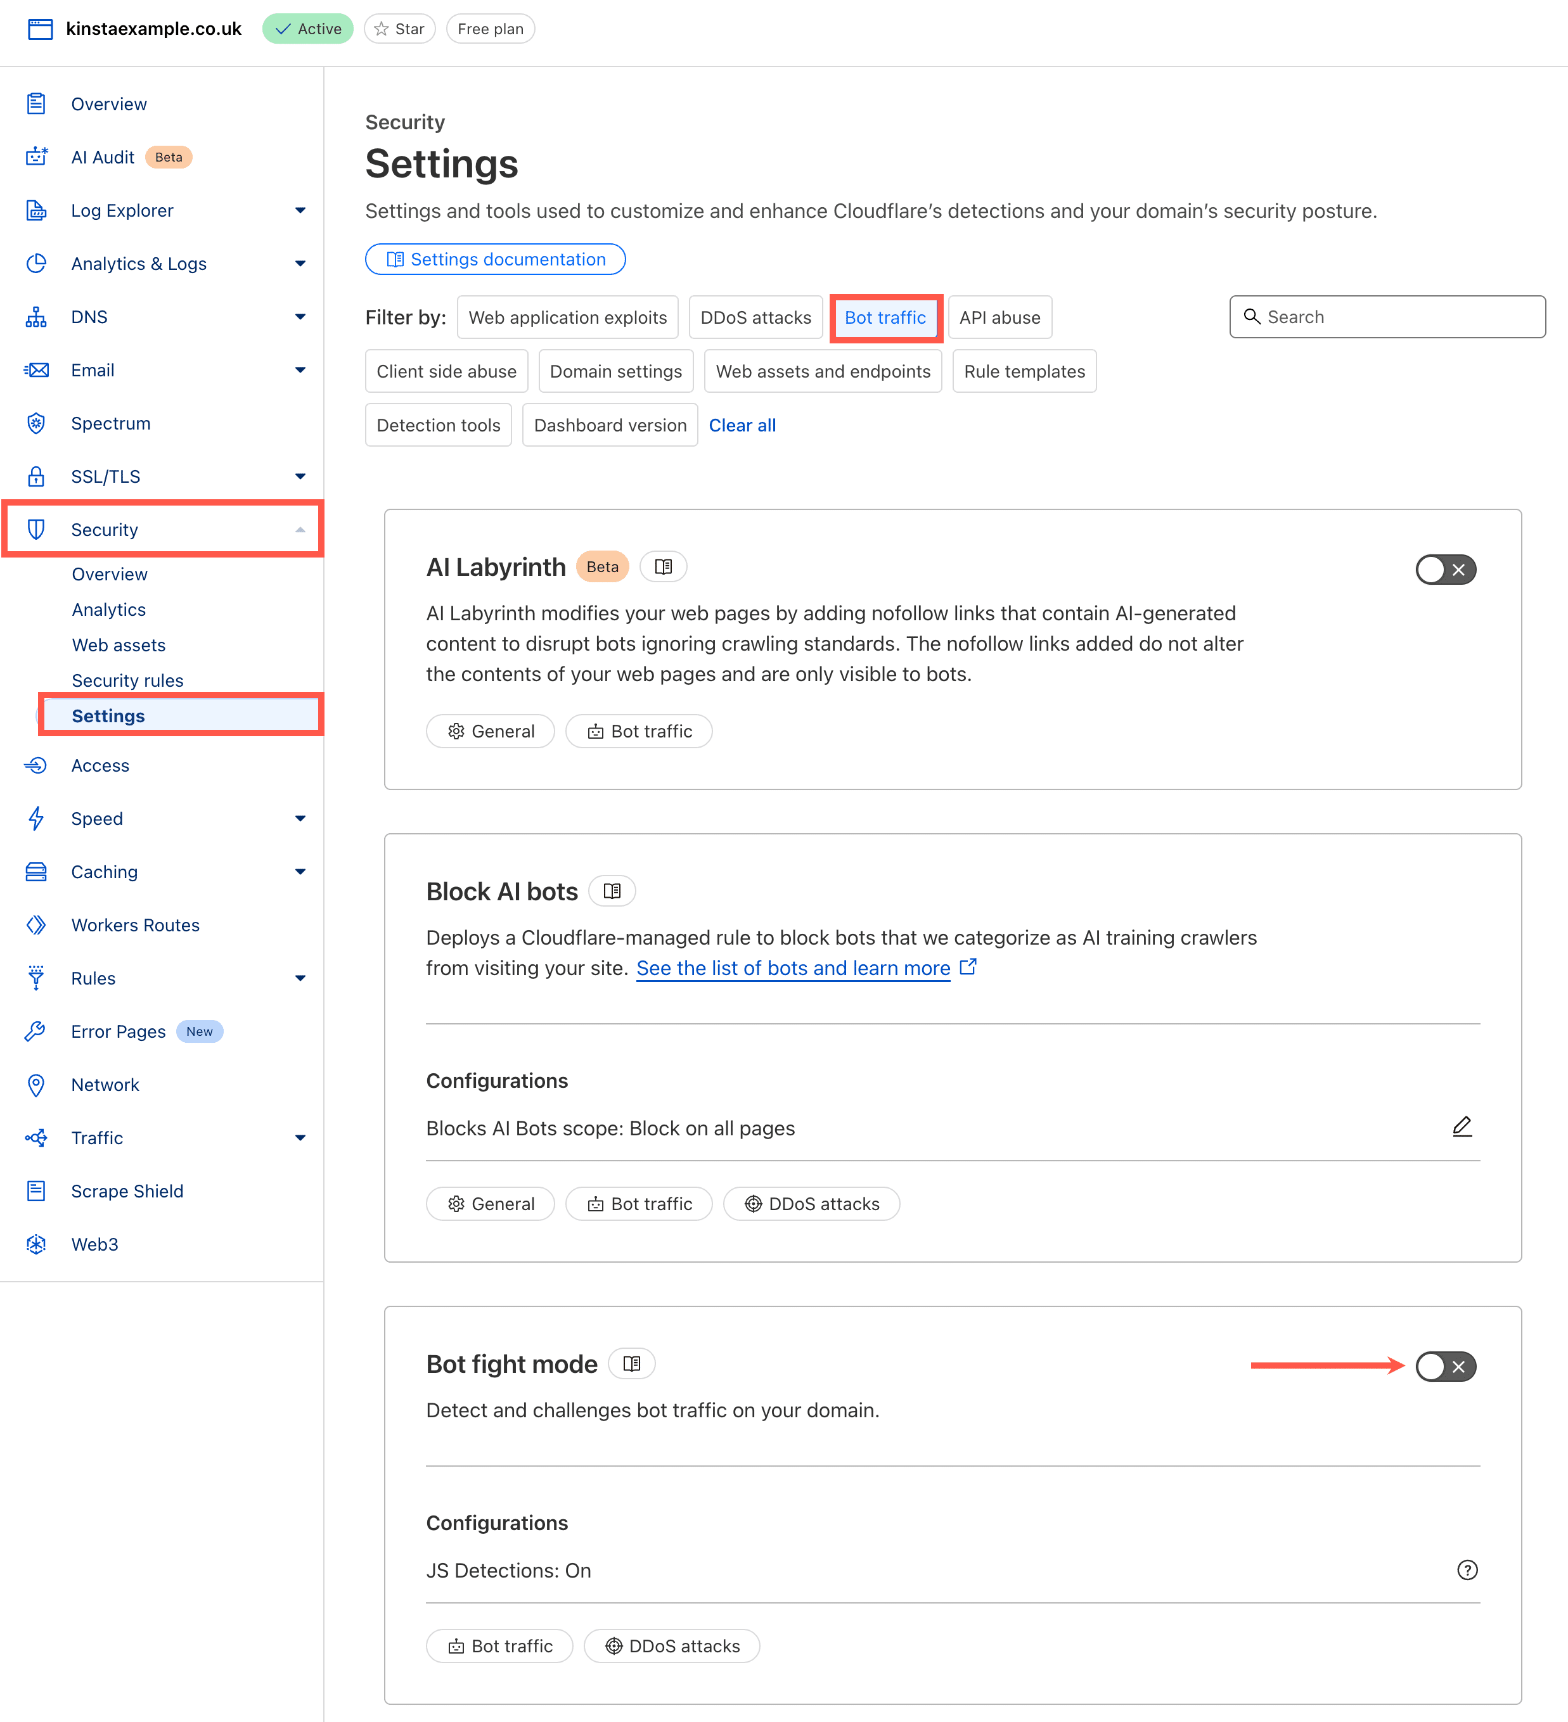This screenshot has height=1722, width=1568.
Task: Expand the Caching section chevron
Action: [300, 871]
